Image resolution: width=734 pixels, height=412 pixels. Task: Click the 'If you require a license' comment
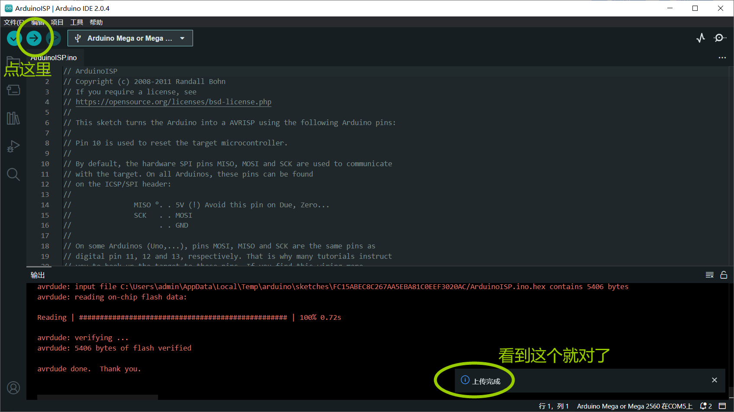[x=130, y=92]
